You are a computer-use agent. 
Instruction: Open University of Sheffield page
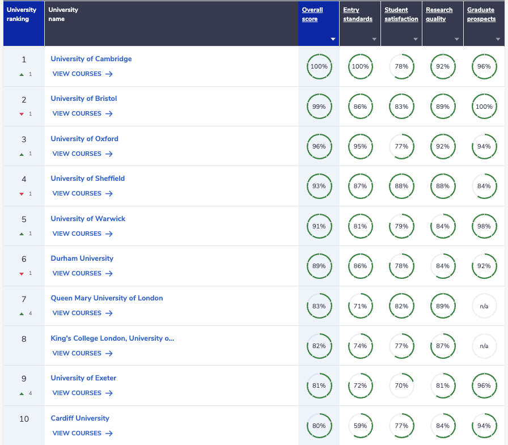click(x=87, y=179)
